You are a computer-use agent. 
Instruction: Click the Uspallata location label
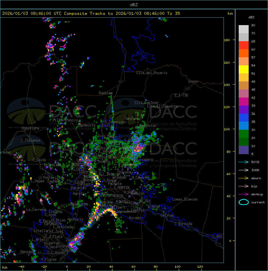[31, 128]
